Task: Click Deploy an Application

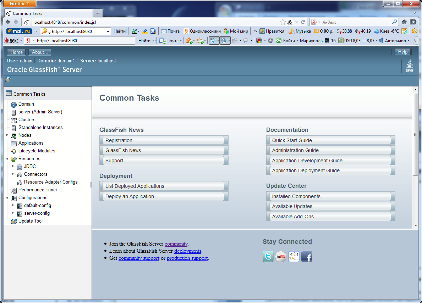Action: point(164,196)
